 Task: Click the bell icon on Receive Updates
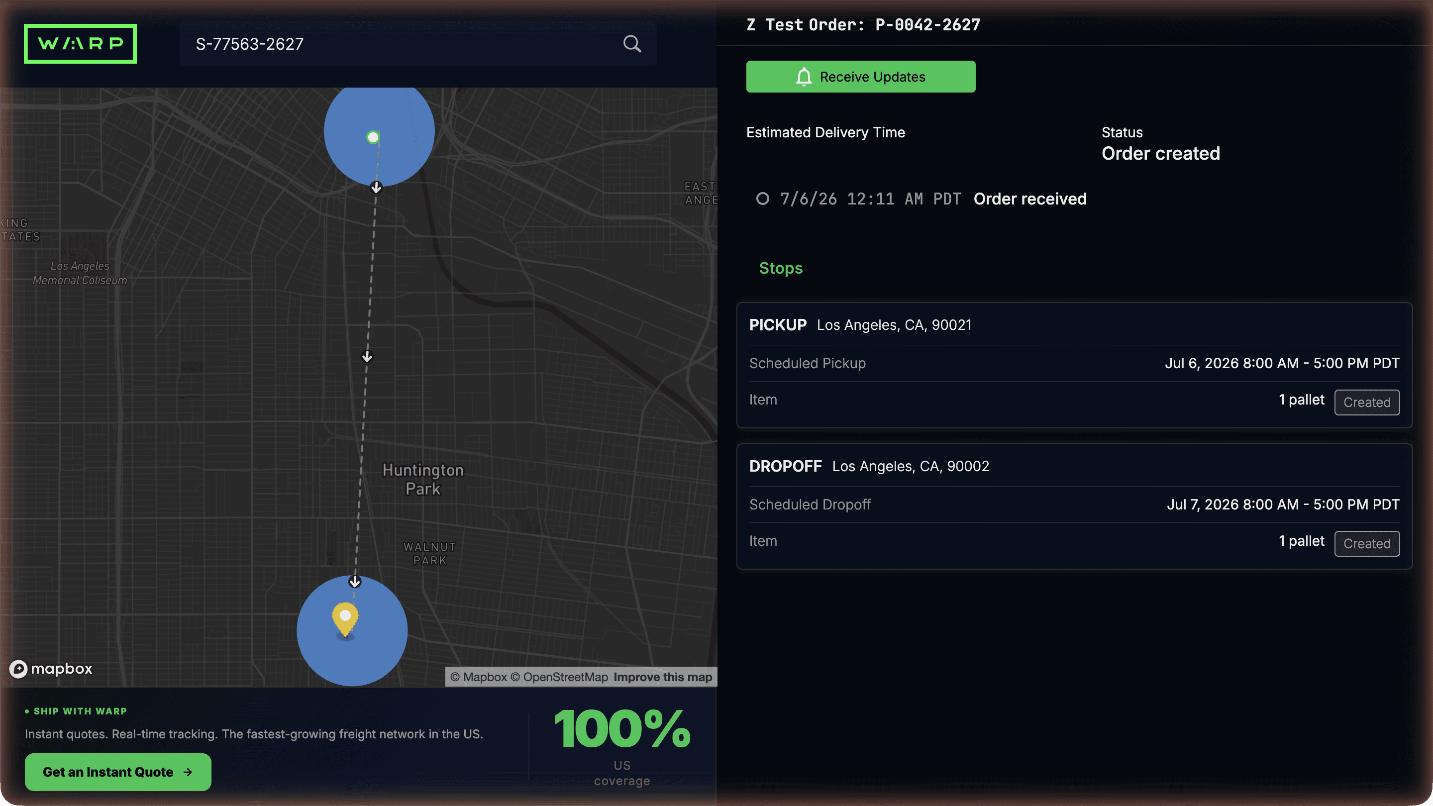tap(803, 77)
